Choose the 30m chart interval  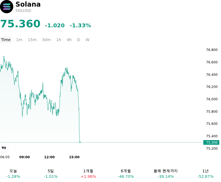tap(46, 40)
